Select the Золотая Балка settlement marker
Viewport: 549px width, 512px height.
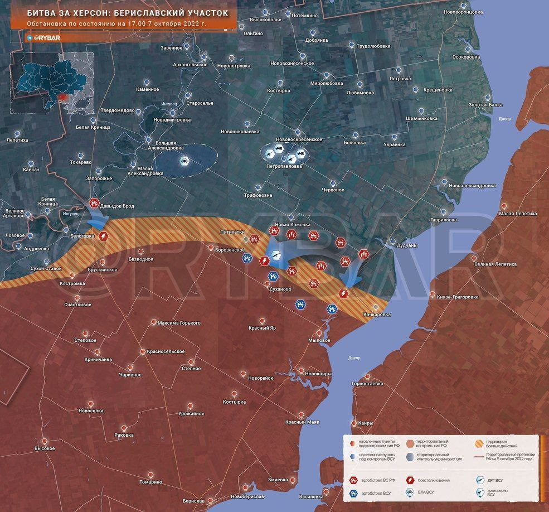click(x=487, y=98)
